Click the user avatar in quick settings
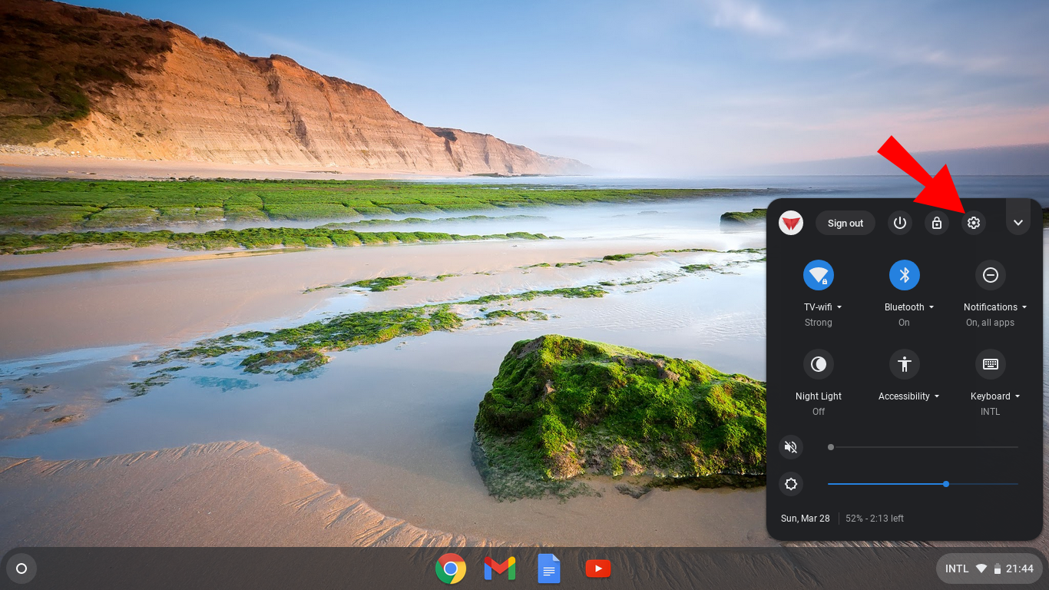 pyautogui.click(x=791, y=223)
